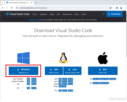The image size is (127, 102).
Task: Select Windows System Installer x64
Action: click(28, 81)
